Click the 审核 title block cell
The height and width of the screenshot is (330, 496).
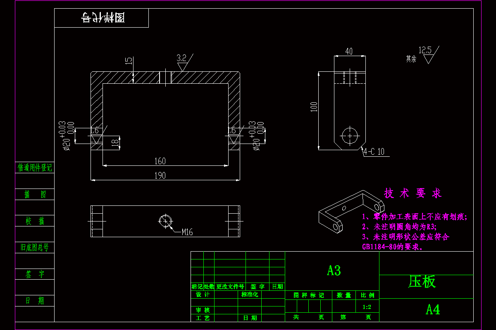(203, 310)
